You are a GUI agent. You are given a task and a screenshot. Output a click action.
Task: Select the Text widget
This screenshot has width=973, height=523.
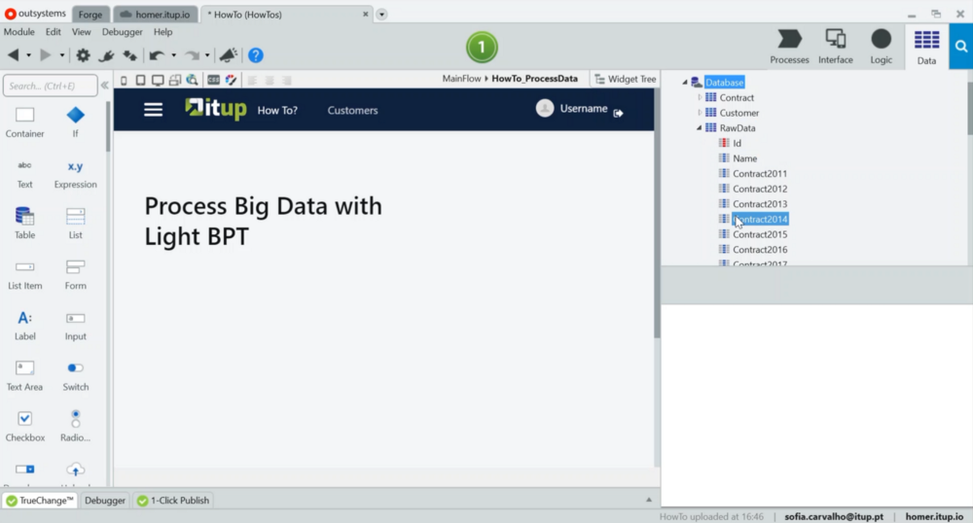click(25, 173)
